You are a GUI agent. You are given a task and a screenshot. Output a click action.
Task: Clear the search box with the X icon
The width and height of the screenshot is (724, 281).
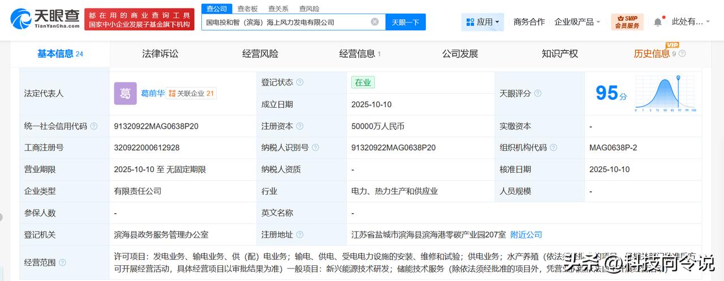[374, 22]
